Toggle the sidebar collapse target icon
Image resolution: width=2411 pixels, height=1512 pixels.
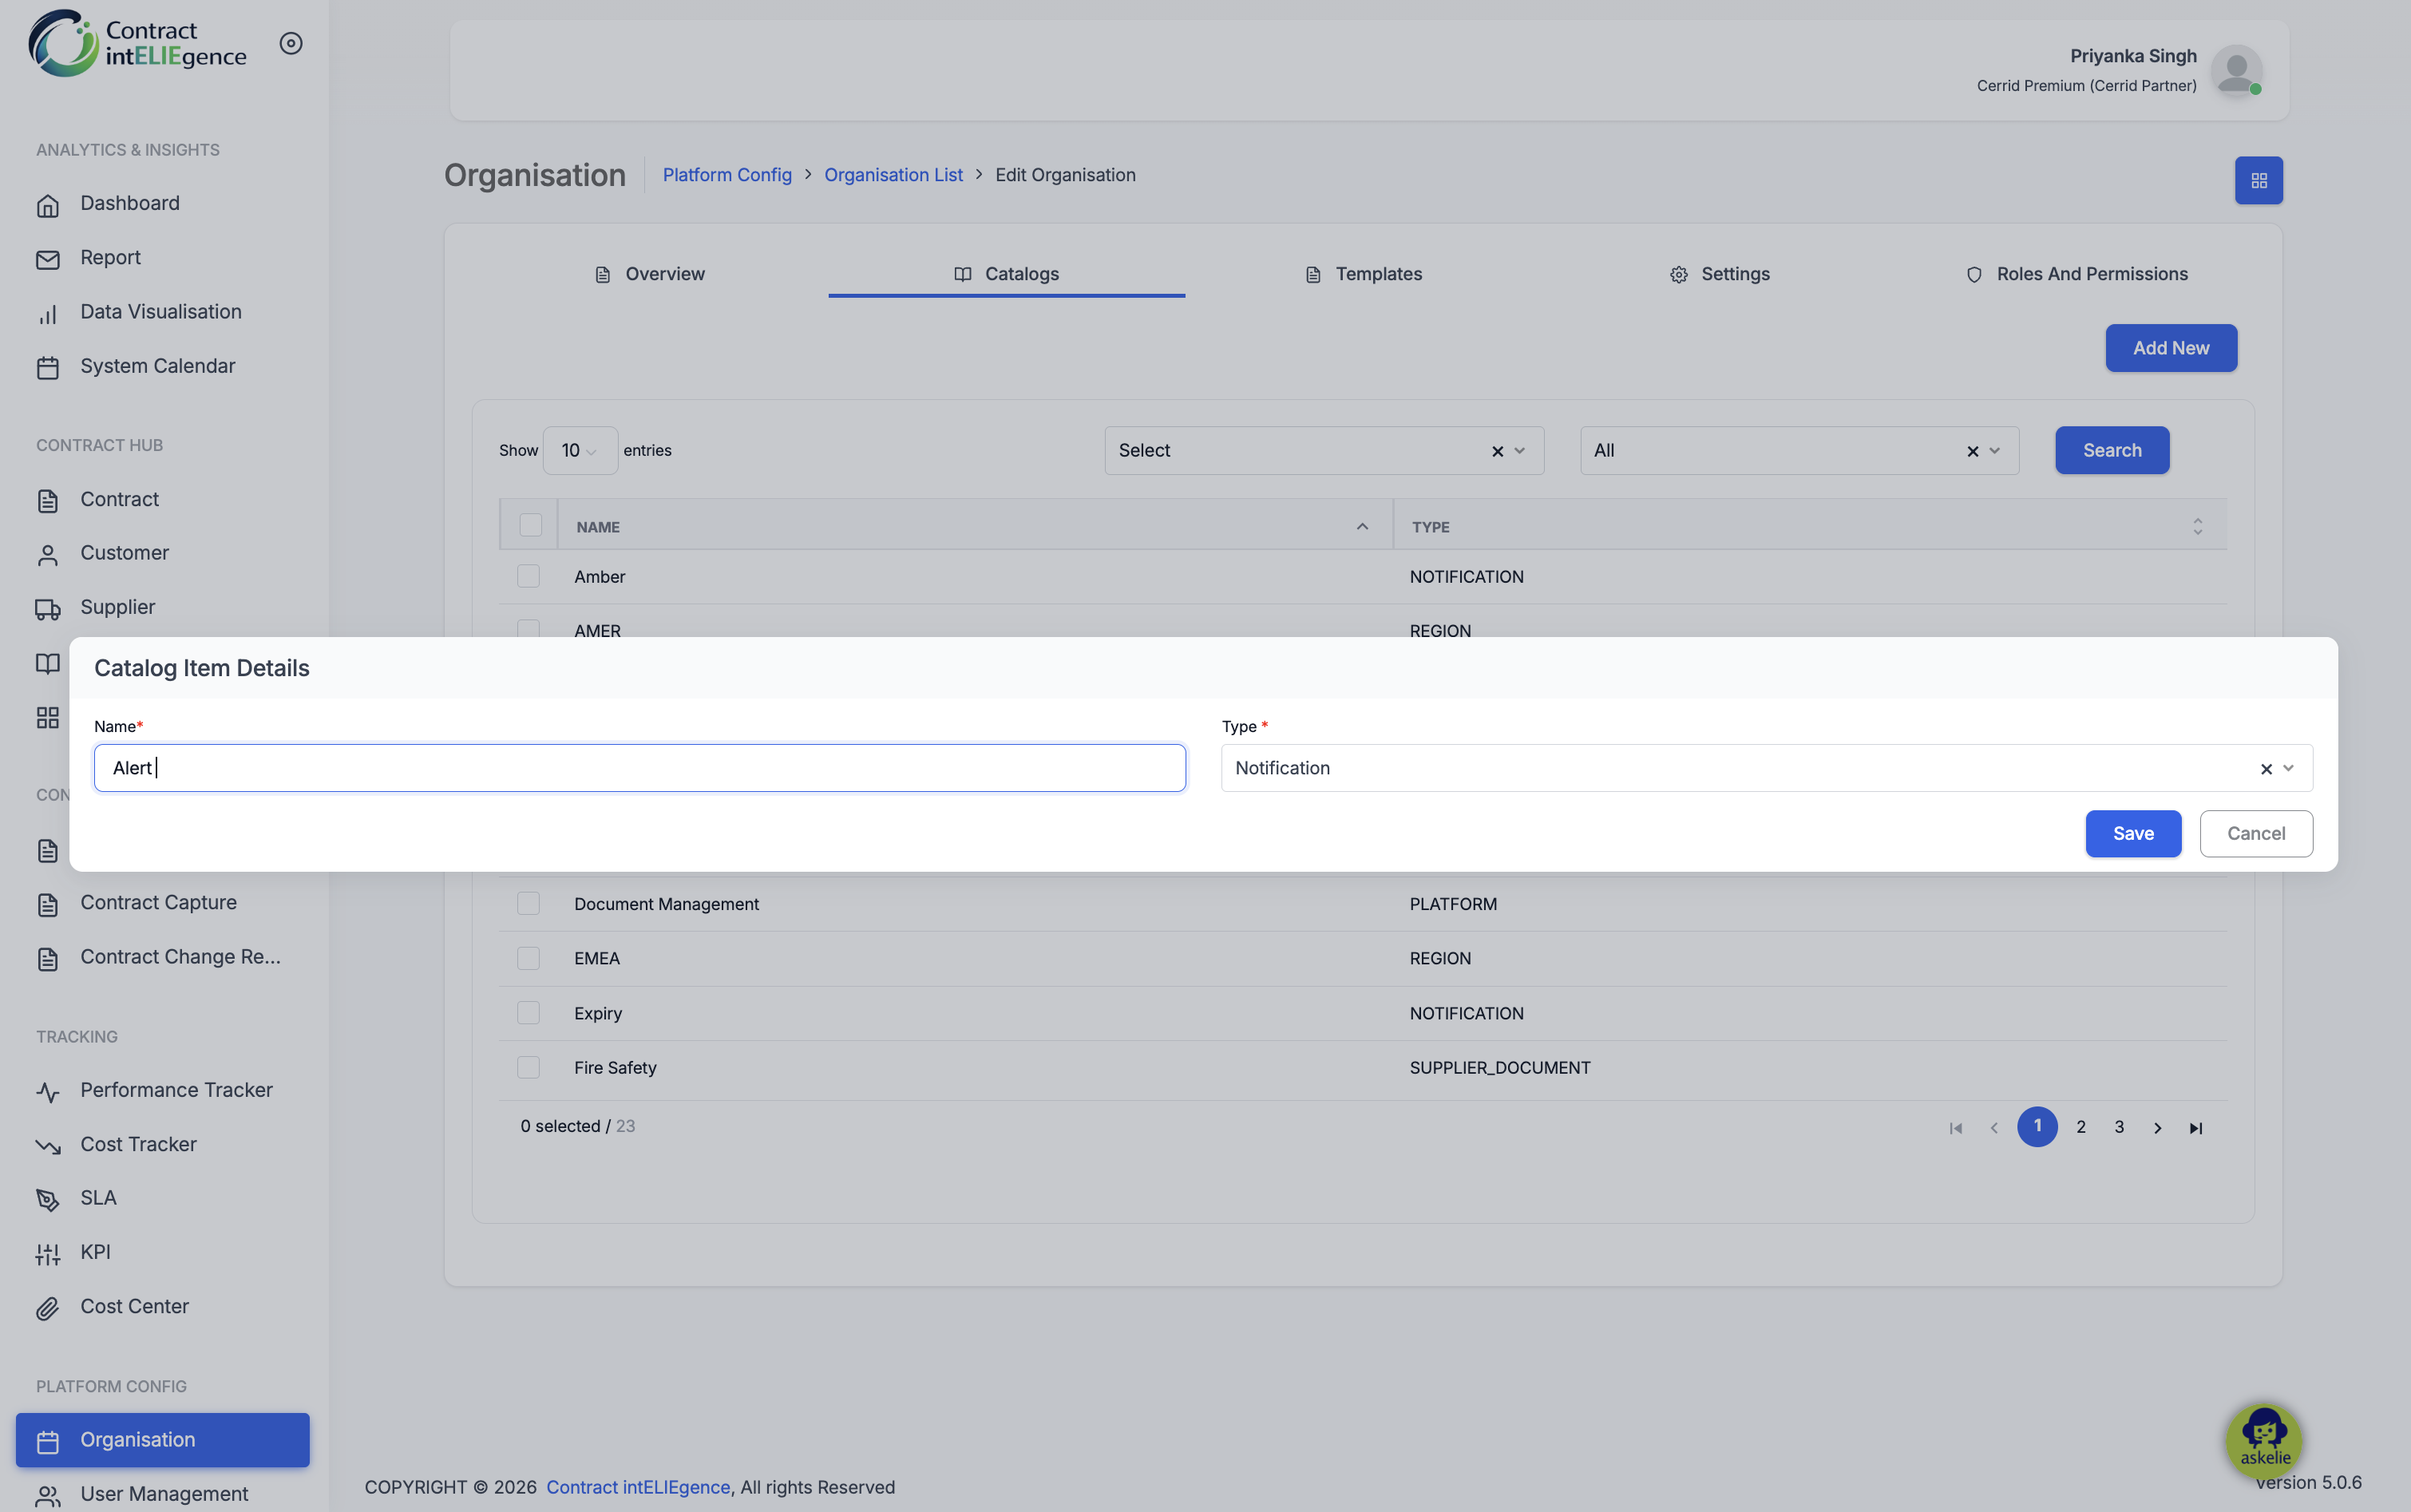(291, 43)
